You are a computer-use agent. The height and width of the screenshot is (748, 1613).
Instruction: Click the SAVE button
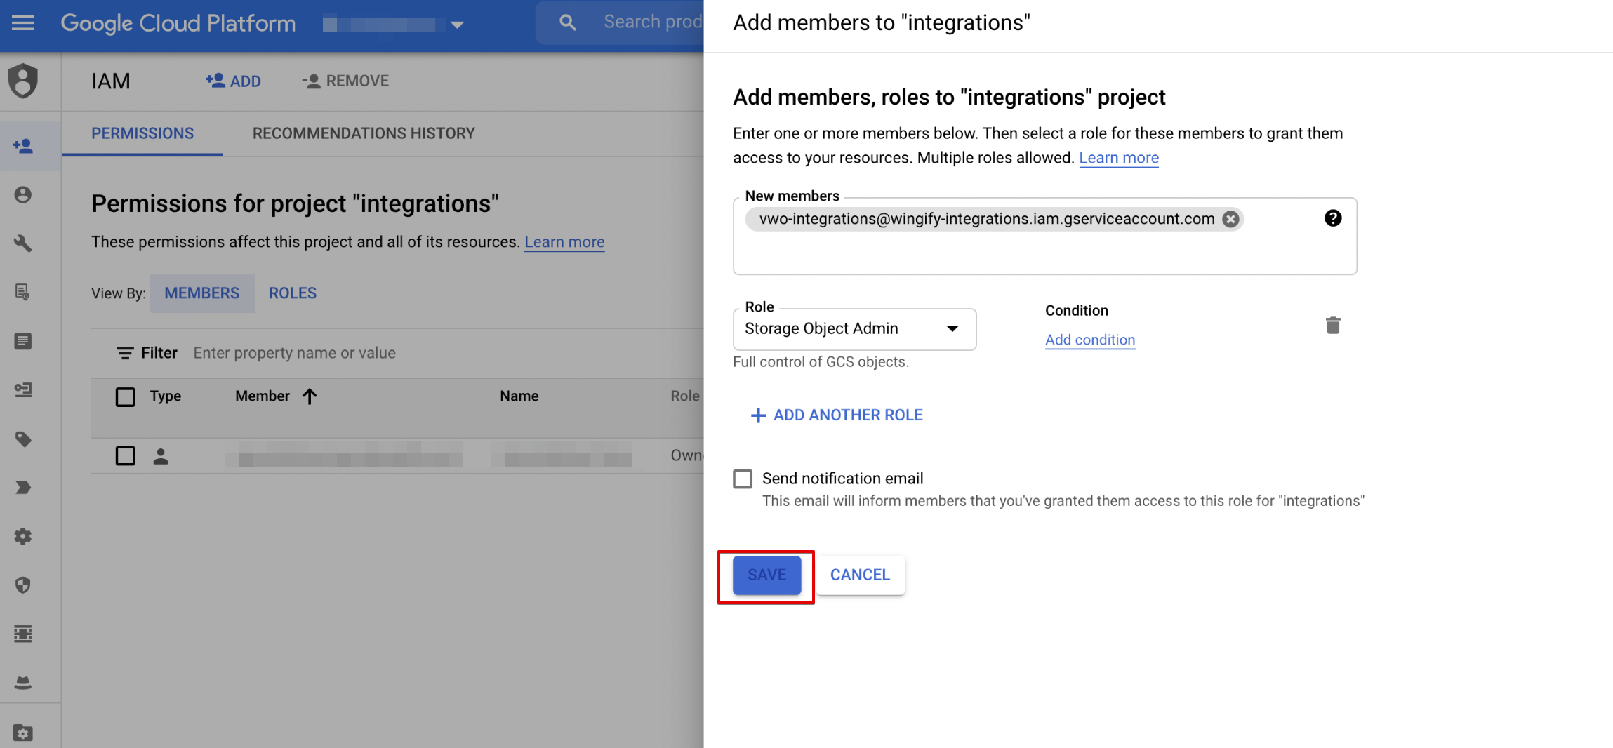(767, 575)
